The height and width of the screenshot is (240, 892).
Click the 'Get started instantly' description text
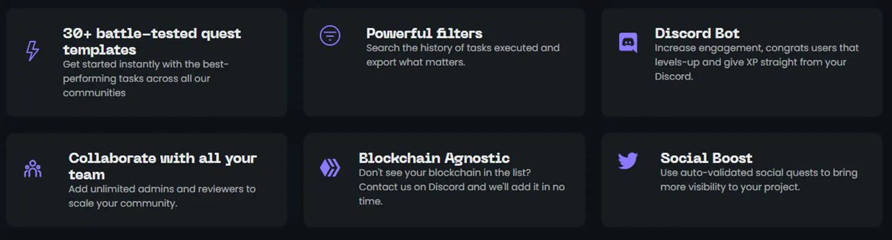tap(146, 79)
